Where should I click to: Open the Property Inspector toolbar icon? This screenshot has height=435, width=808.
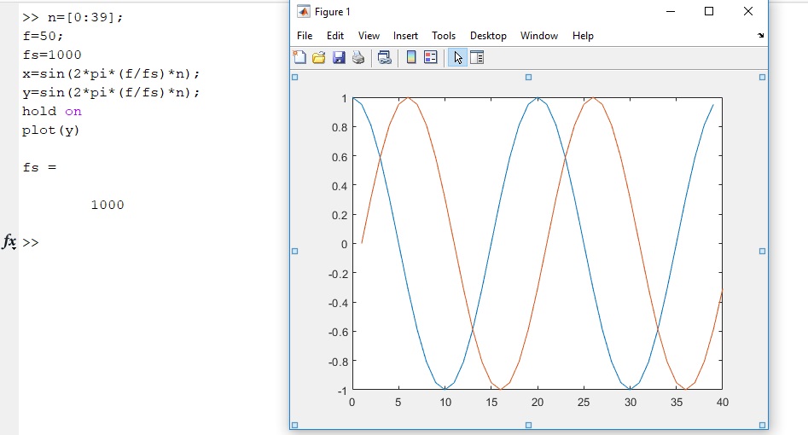coord(477,57)
